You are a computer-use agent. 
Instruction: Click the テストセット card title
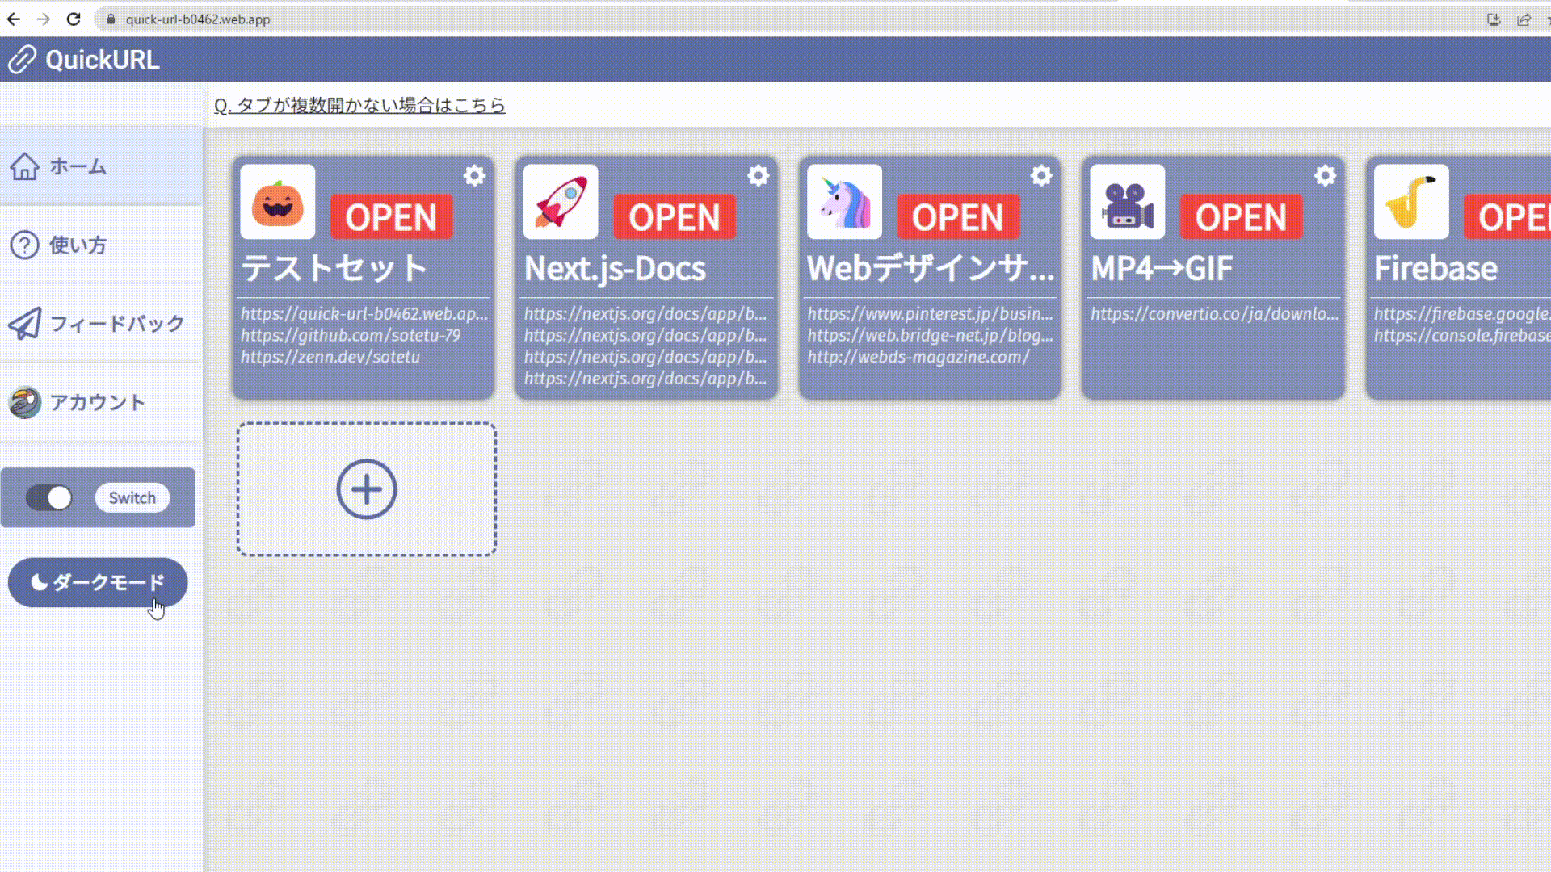coord(334,268)
